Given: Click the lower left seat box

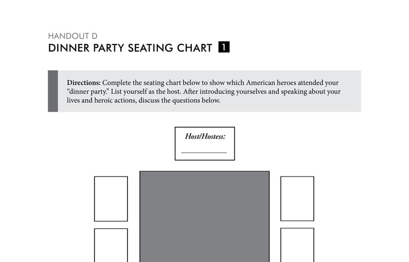Looking at the screenshot, I should point(111,245).
